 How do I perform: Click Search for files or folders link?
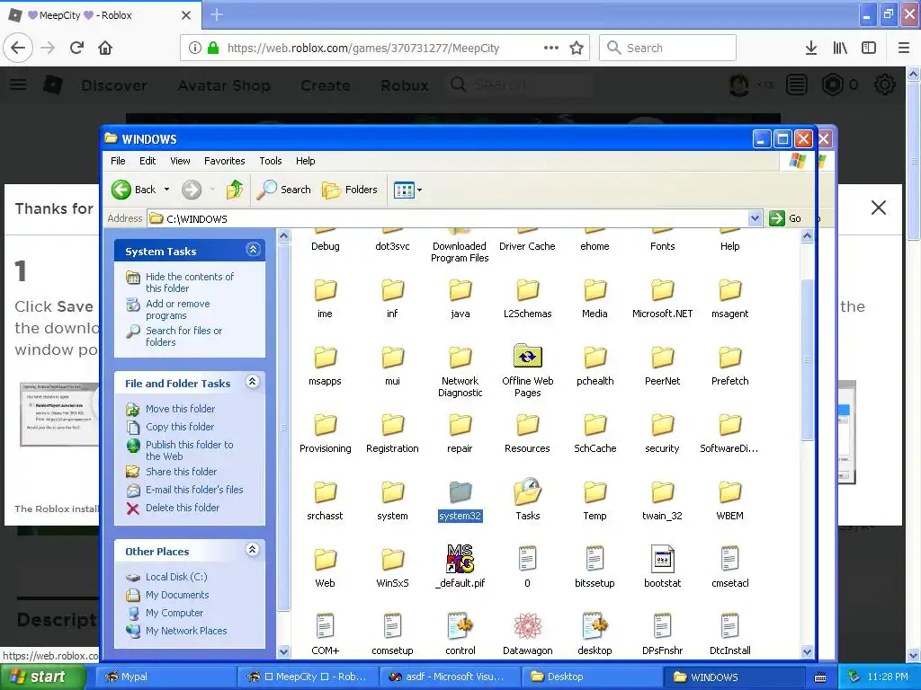[x=183, y=336]
